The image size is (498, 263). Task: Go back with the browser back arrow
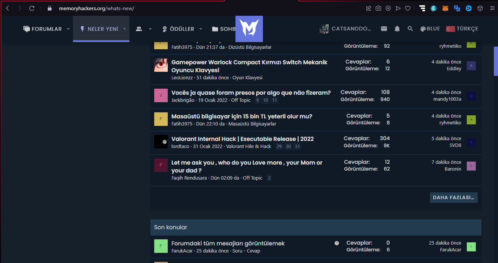(x=8, y=8)
